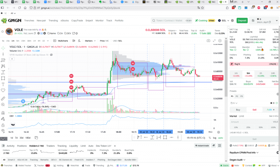The image size is (280, 167).
Task: Add VOLE to favorites star
Action: point(2,31)
